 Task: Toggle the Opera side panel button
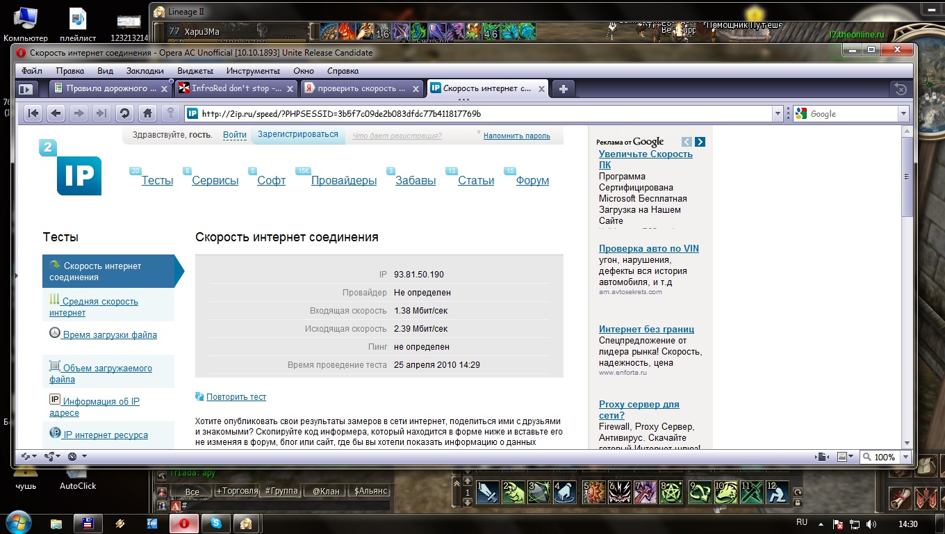point(26,89)
